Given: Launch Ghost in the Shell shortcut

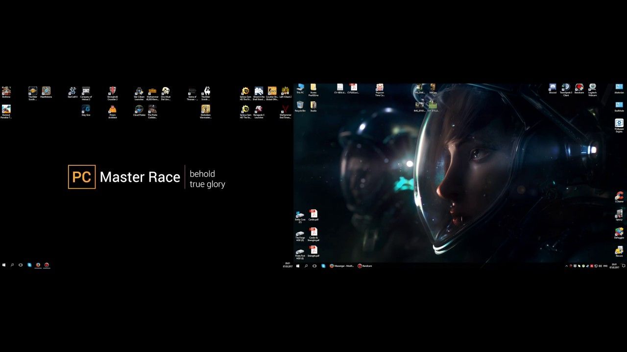Looking at the screenshot, I should (259, 93).
